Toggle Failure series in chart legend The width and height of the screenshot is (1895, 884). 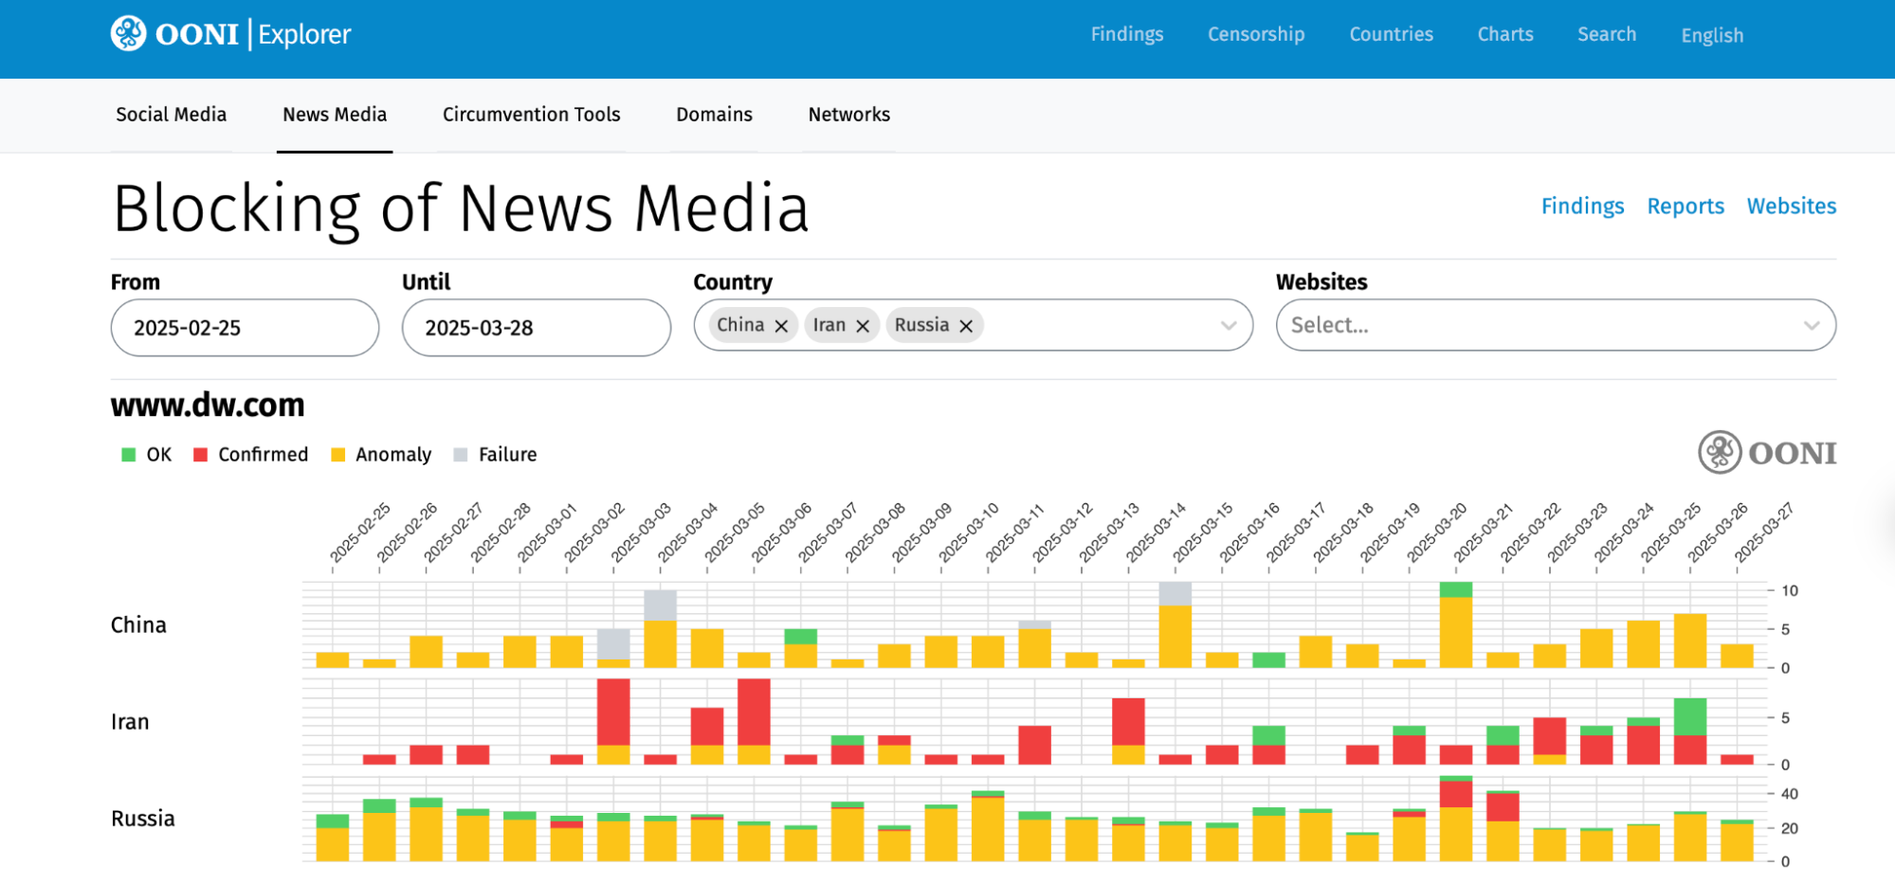[496, 455]
